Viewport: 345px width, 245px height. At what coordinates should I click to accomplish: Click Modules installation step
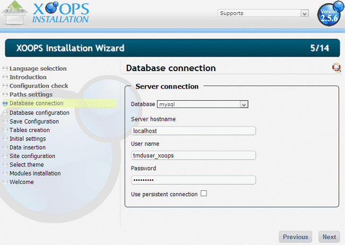35,173
